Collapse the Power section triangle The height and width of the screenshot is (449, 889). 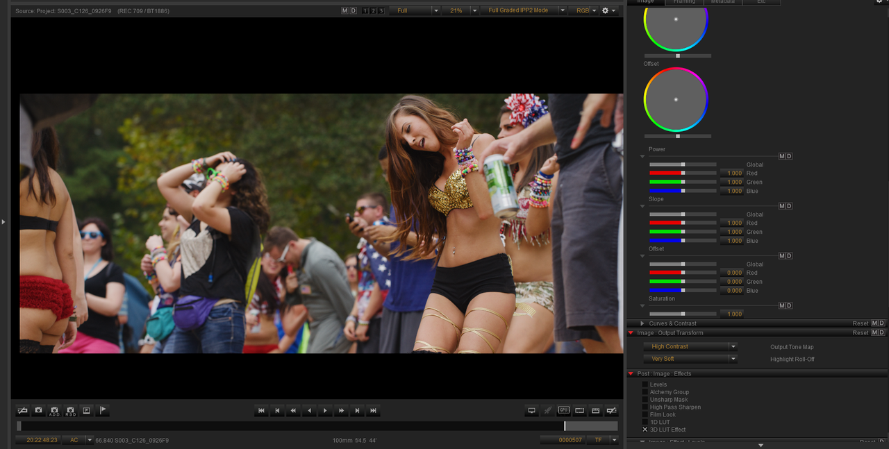(x=642, y=156)
